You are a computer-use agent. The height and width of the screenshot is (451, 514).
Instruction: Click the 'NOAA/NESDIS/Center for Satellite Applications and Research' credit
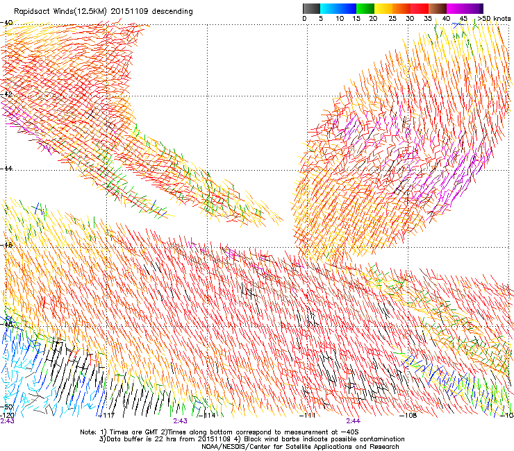coord(300,447)
